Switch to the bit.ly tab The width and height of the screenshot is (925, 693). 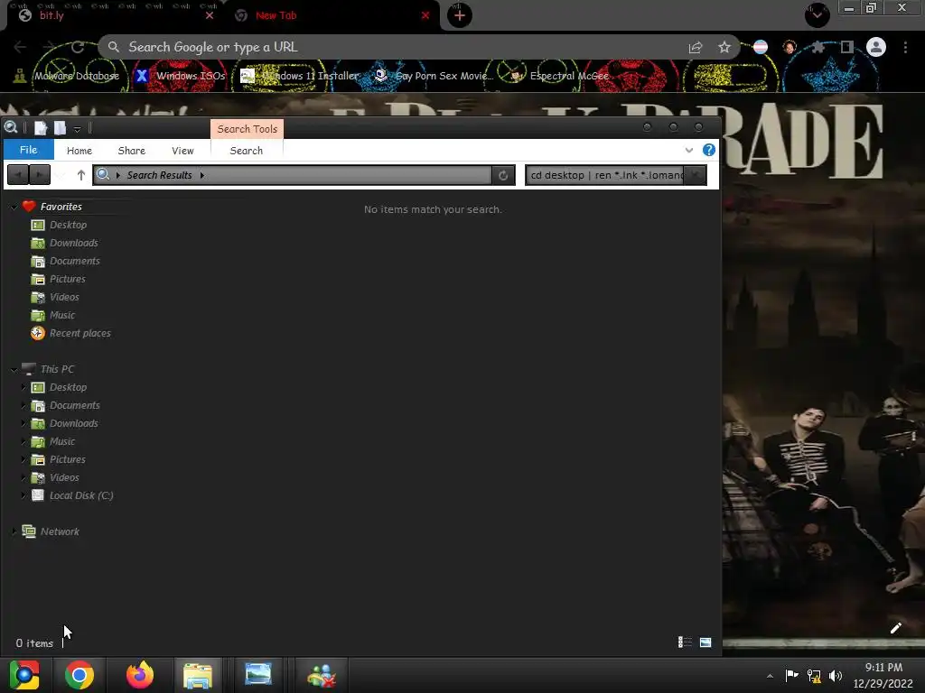[x=112, y=15]
